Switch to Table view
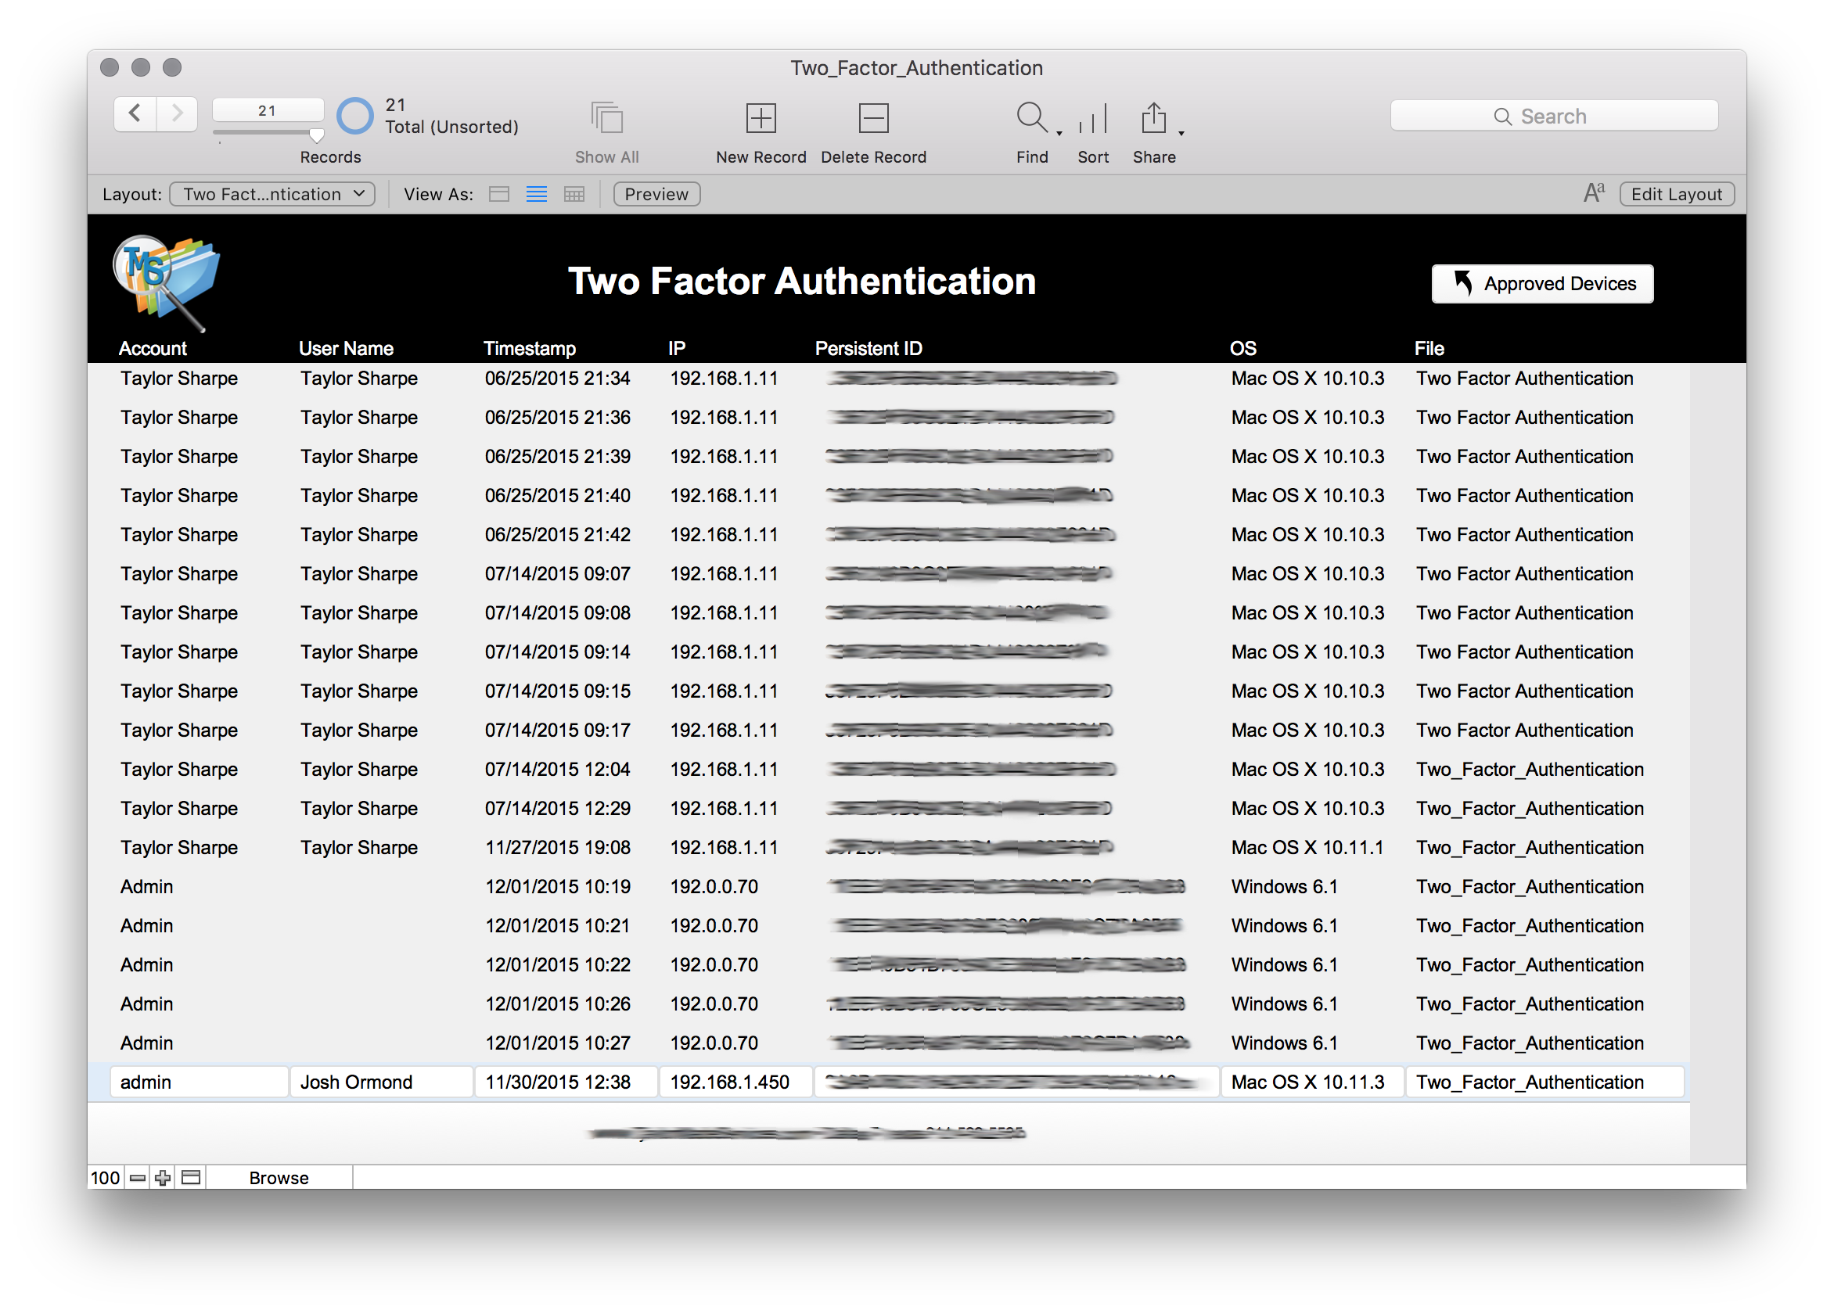 pos(574,195)
